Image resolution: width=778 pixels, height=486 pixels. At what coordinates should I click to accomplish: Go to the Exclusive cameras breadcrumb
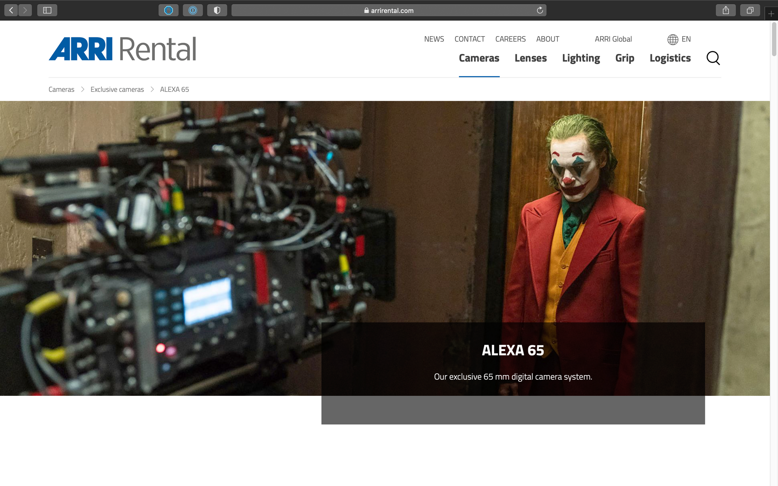point(117,89)
